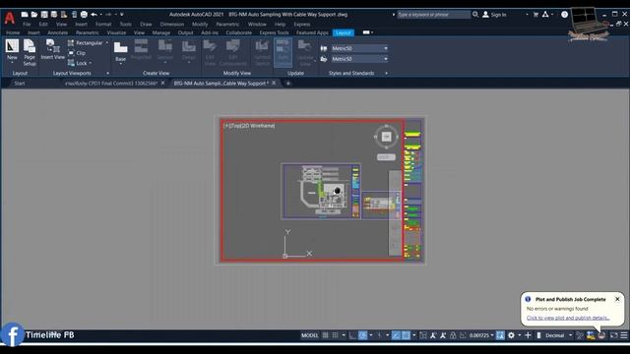
Task: Click the Update View tool
Action: 305,52
